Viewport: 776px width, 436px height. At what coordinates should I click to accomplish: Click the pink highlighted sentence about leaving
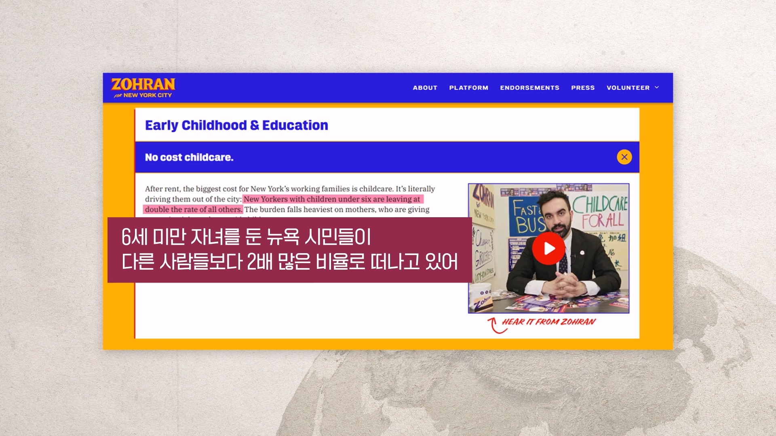pyautogui.click(x=332, y=199)
